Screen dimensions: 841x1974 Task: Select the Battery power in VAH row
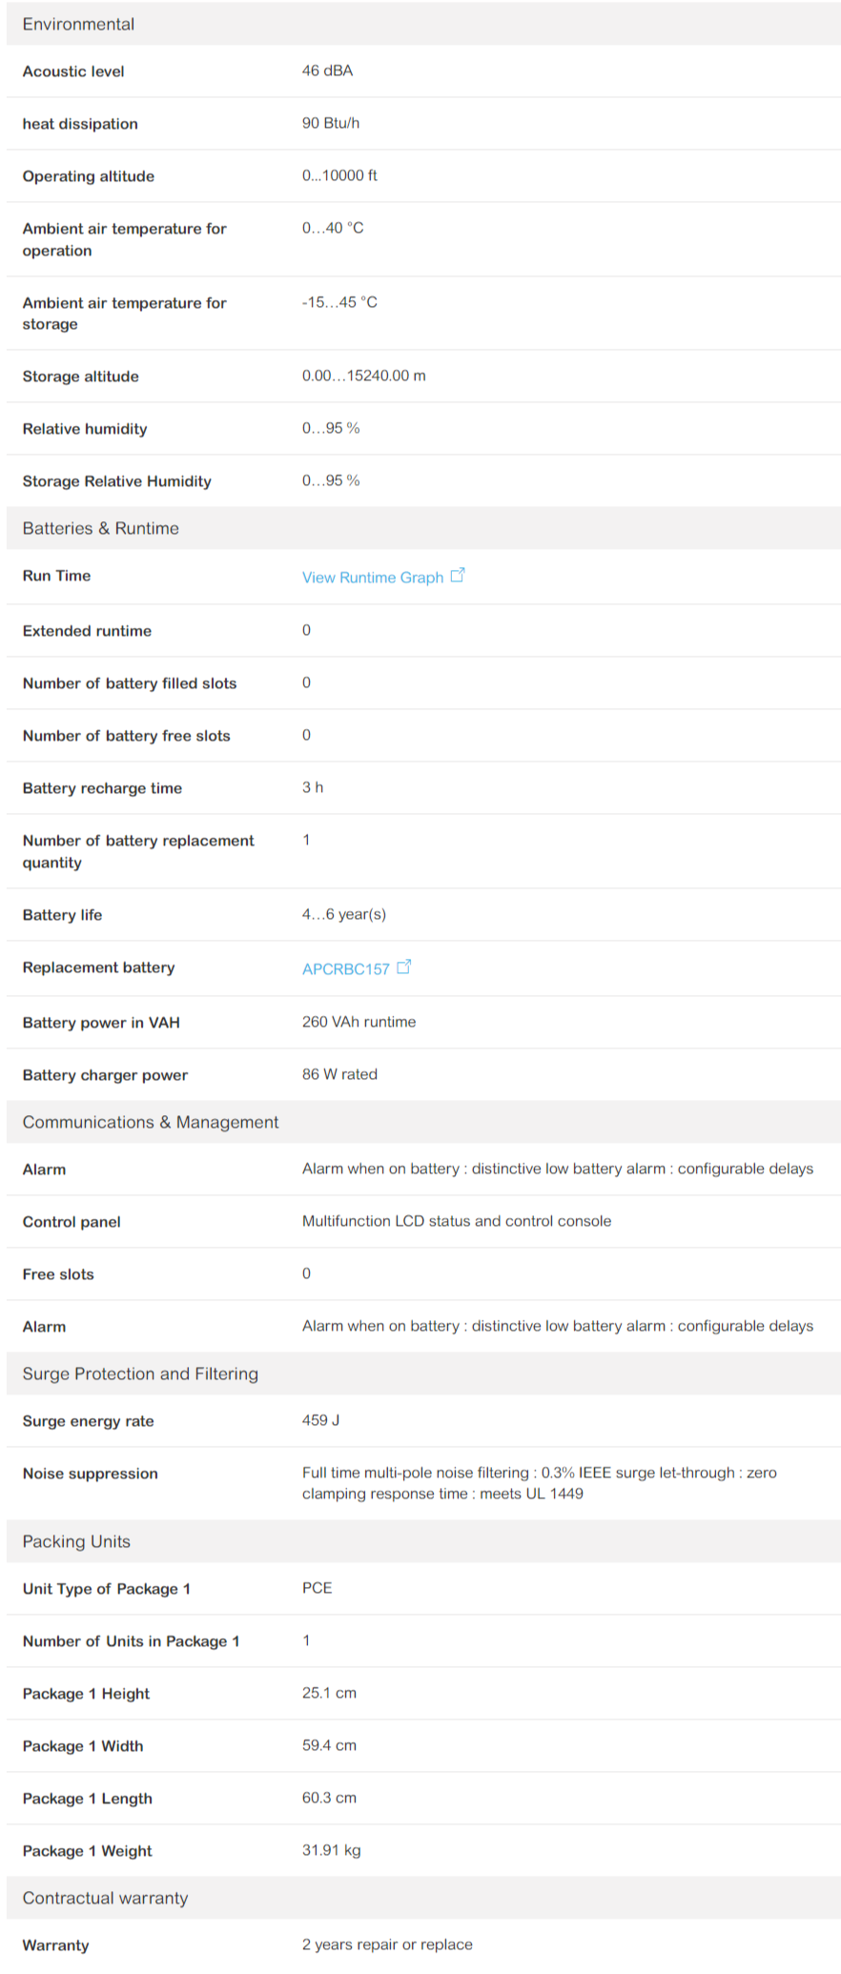[423, 1023]
